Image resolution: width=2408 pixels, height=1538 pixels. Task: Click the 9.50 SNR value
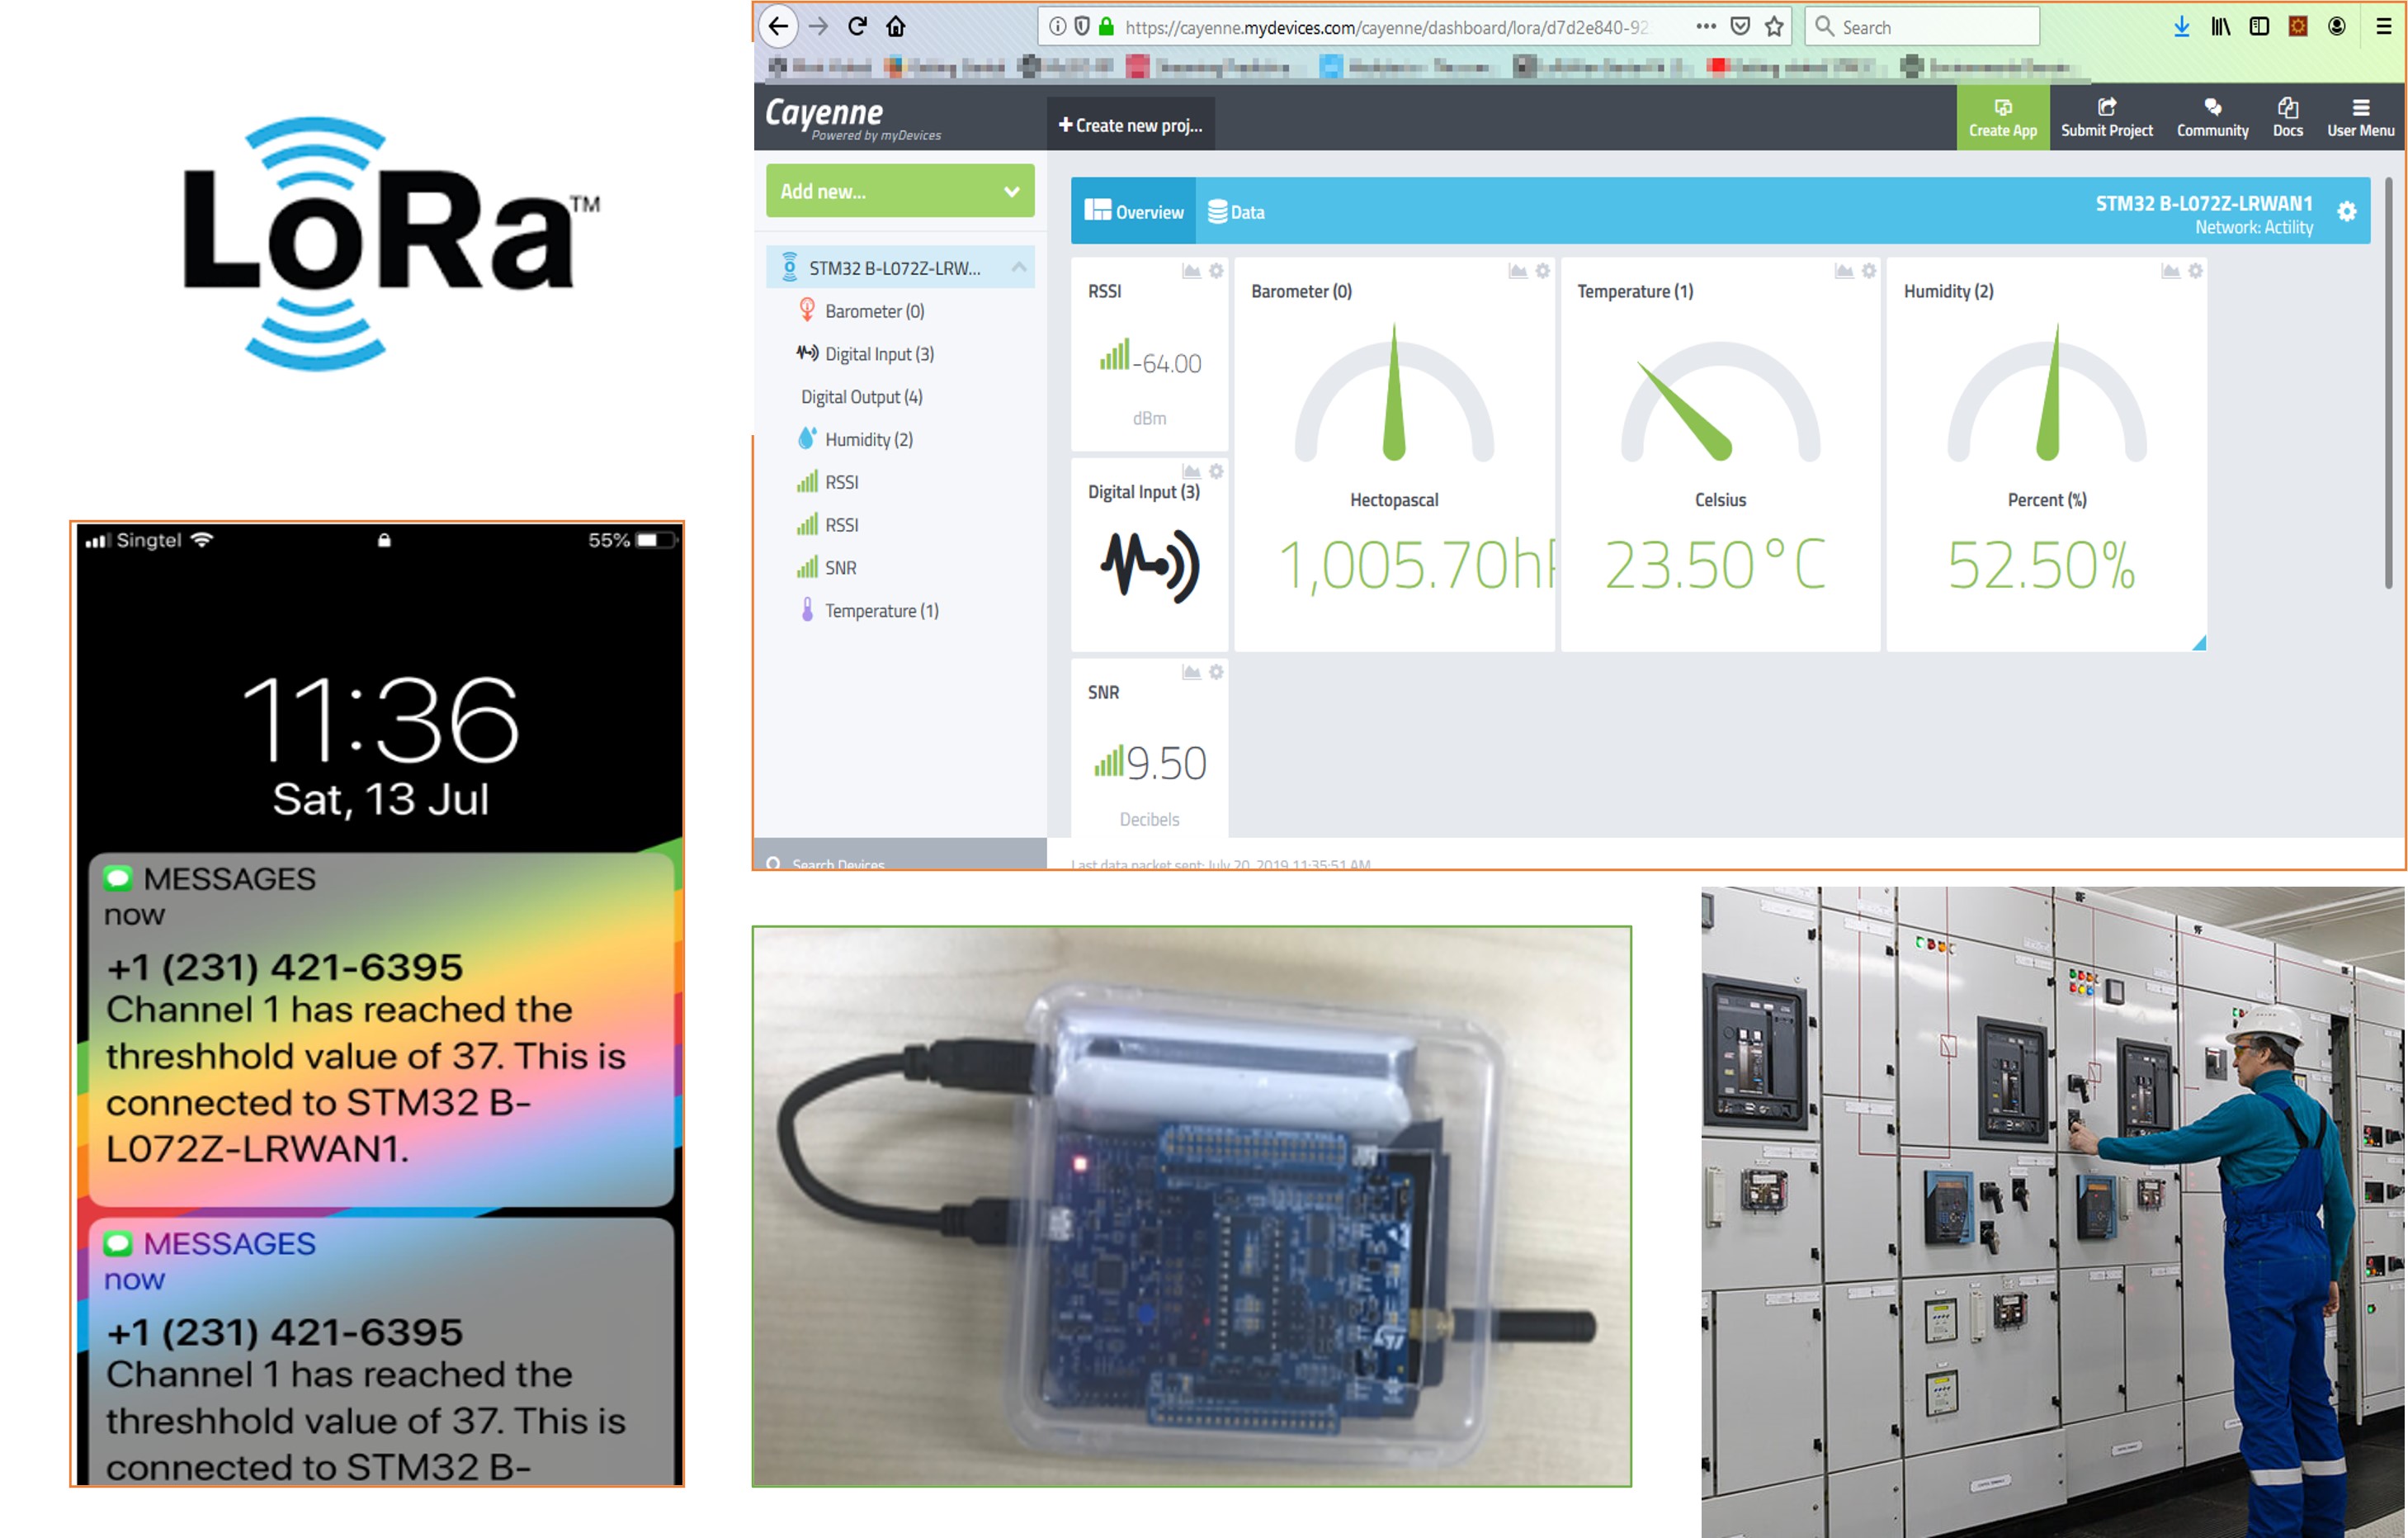click(x=1166, y=764)
